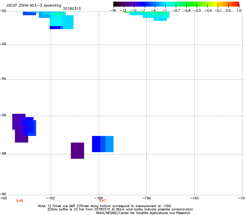Screen dimensions: 245x215
Task: Click the latitude axis label -52
Action: [3, 44]
